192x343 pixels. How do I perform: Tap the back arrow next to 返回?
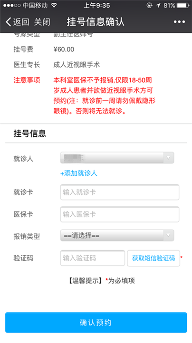[8, 22]
